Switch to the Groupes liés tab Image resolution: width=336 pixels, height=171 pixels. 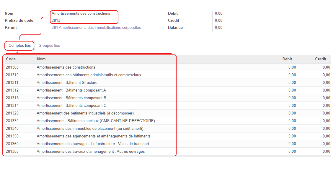tap(49, 45)
